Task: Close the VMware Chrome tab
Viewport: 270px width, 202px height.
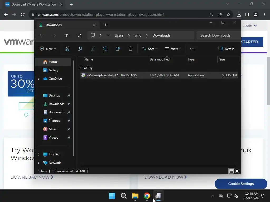Action: [61, 4]
